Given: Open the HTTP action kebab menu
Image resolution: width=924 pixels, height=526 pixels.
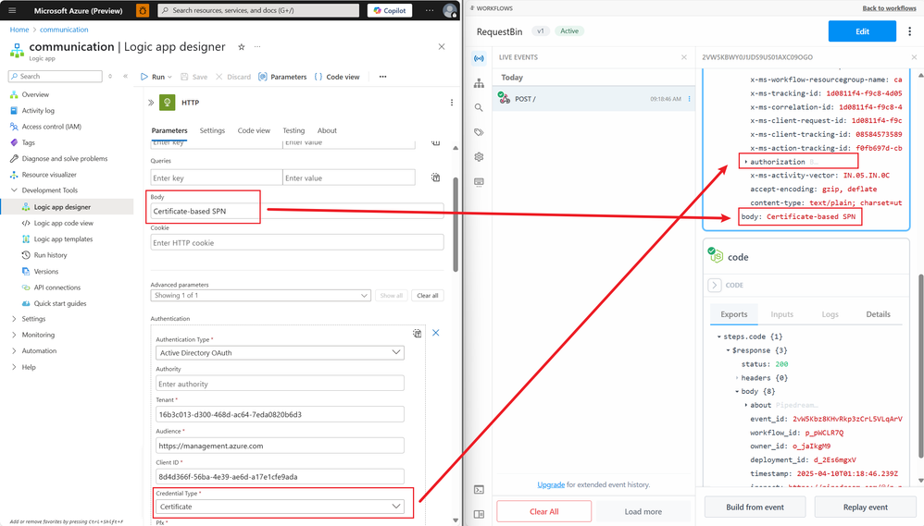Looking at the screenshot, I should click(452, 103).
